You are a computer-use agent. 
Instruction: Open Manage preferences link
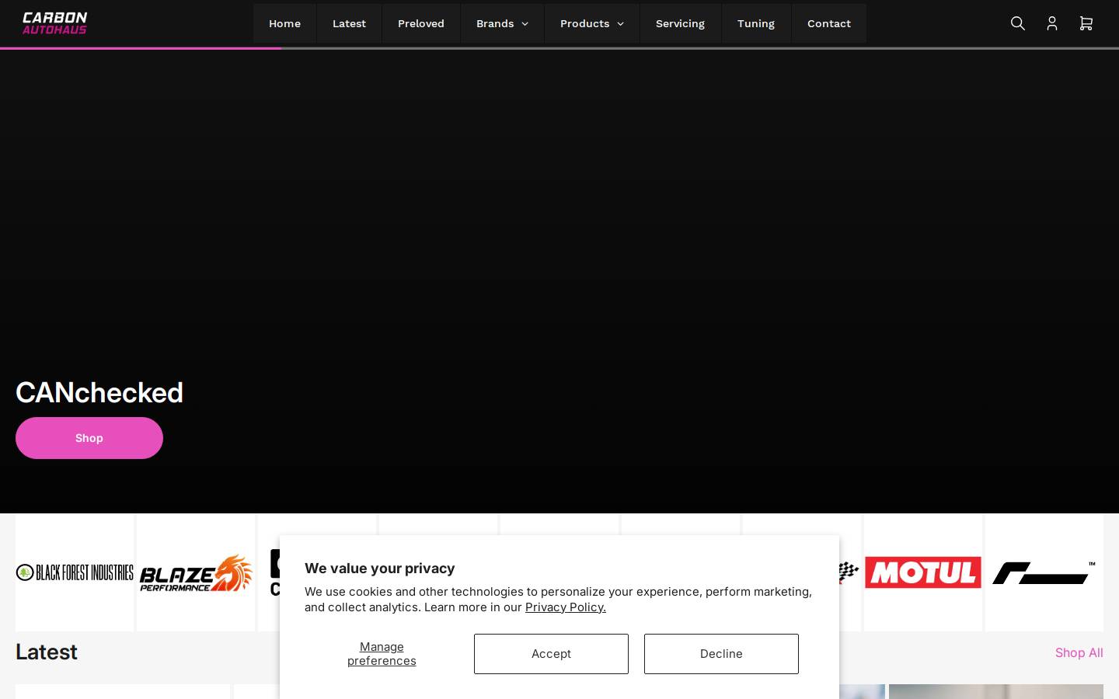click(x=382, y=654)
